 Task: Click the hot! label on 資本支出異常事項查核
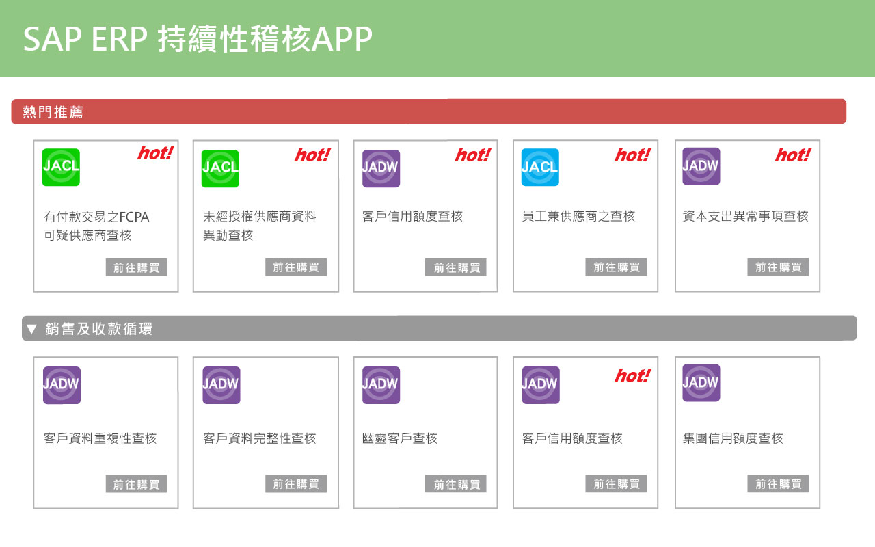[792, 155]
